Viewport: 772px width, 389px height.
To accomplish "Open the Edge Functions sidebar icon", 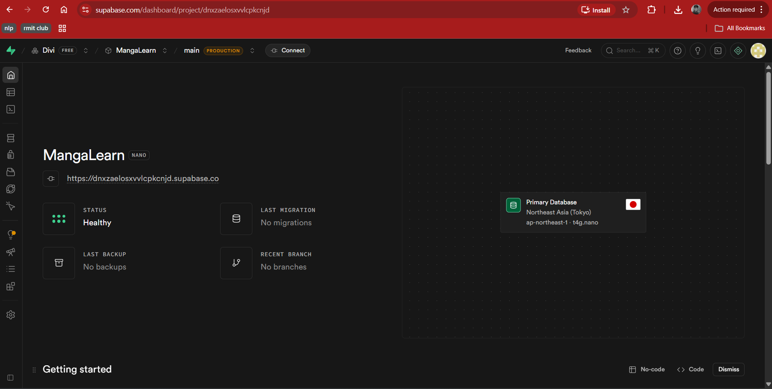I will (x=11, y=189).
